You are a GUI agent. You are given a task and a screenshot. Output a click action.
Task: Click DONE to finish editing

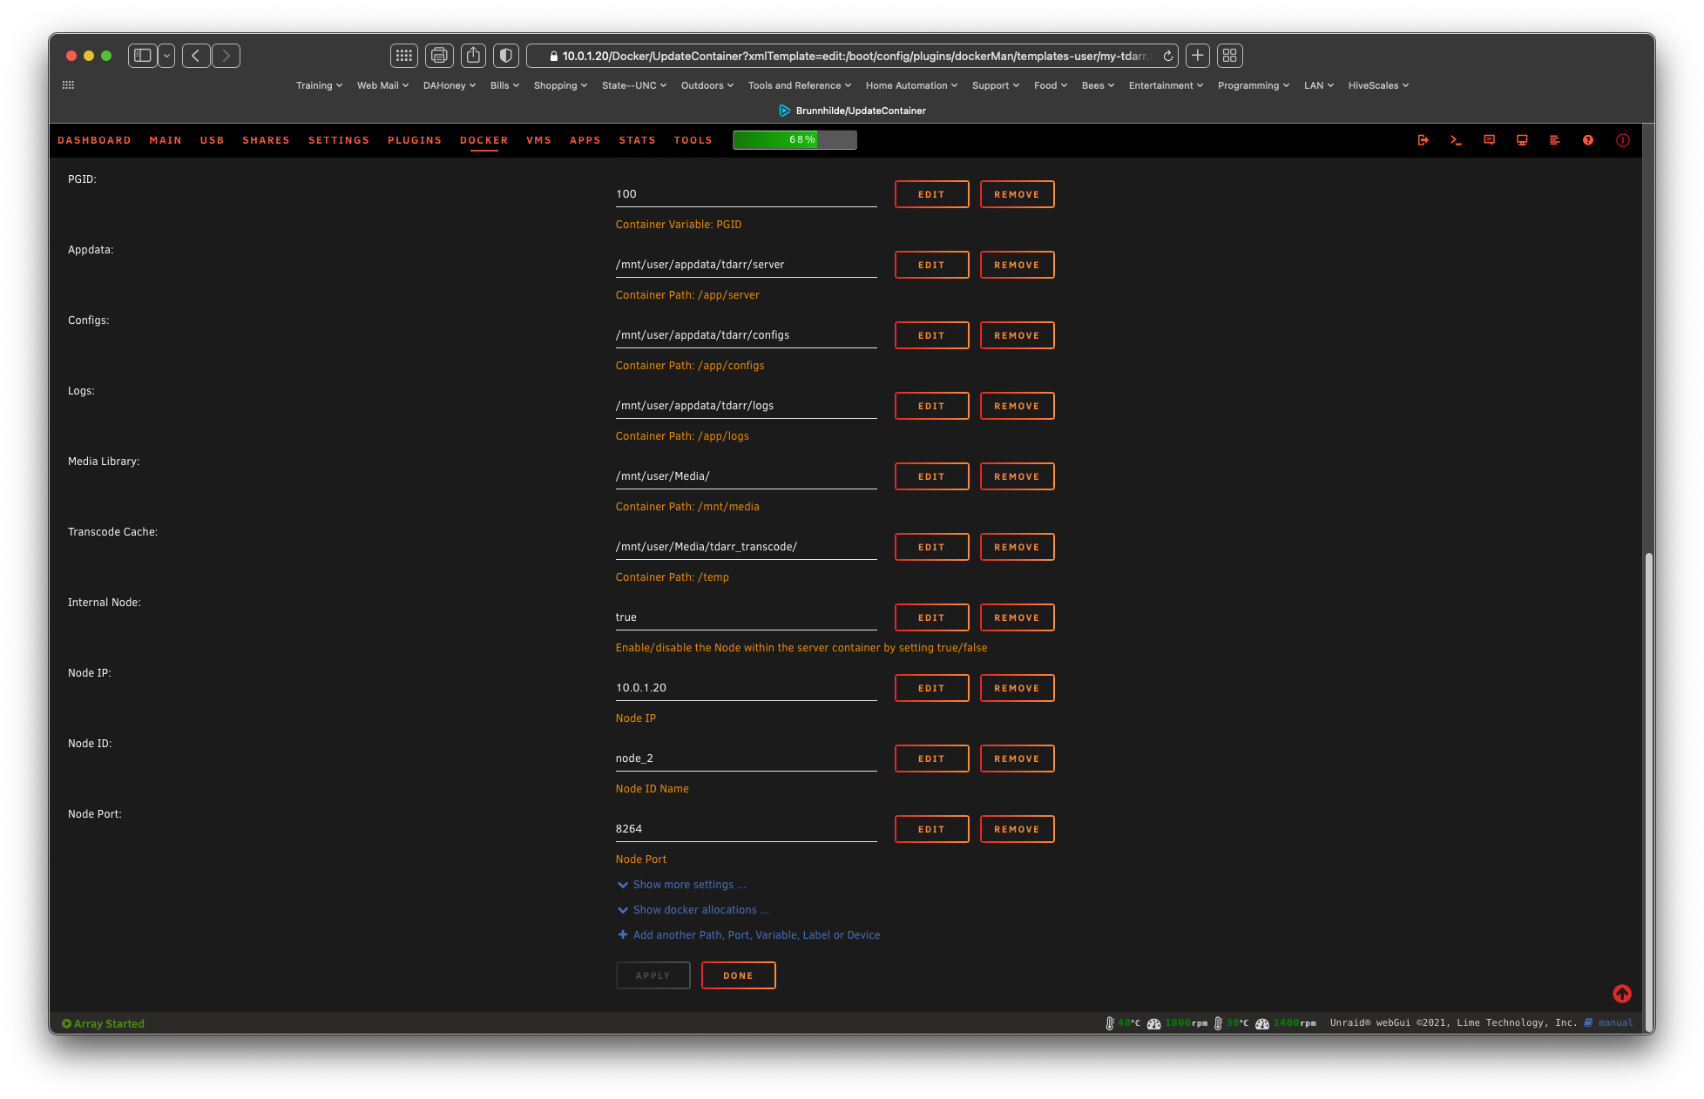(x=738, y=975)
